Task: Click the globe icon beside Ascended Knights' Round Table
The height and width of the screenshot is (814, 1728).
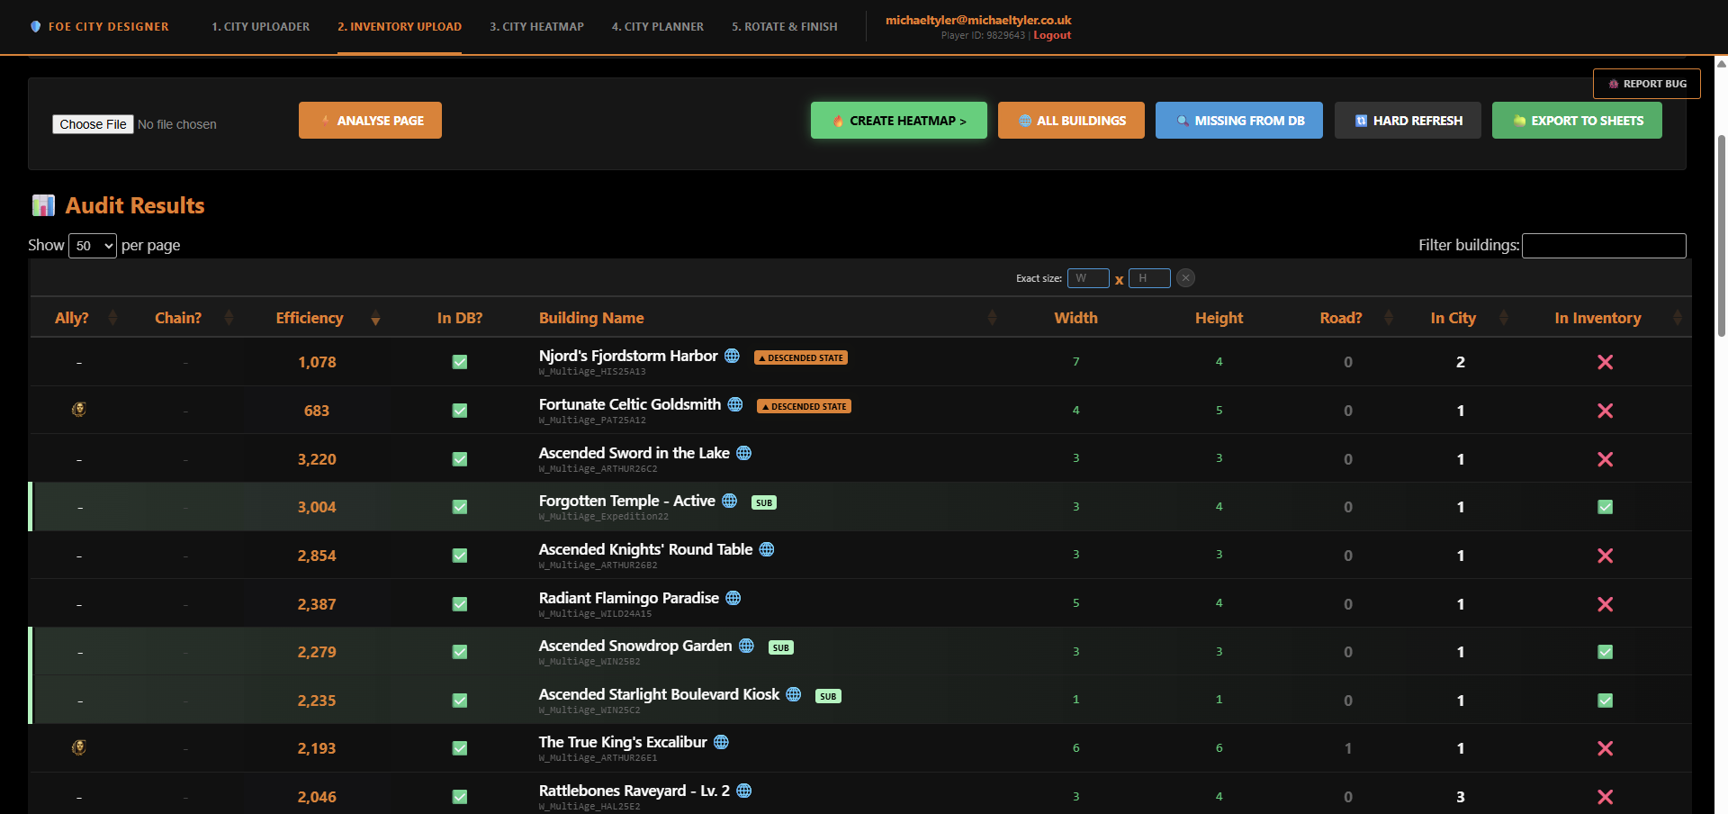Action: pos(767,549)
